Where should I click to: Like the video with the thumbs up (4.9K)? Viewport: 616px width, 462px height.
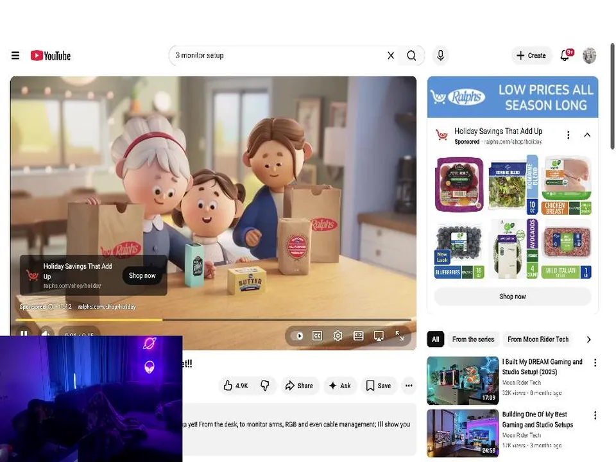pyautogui.click(x=235, y=386)
